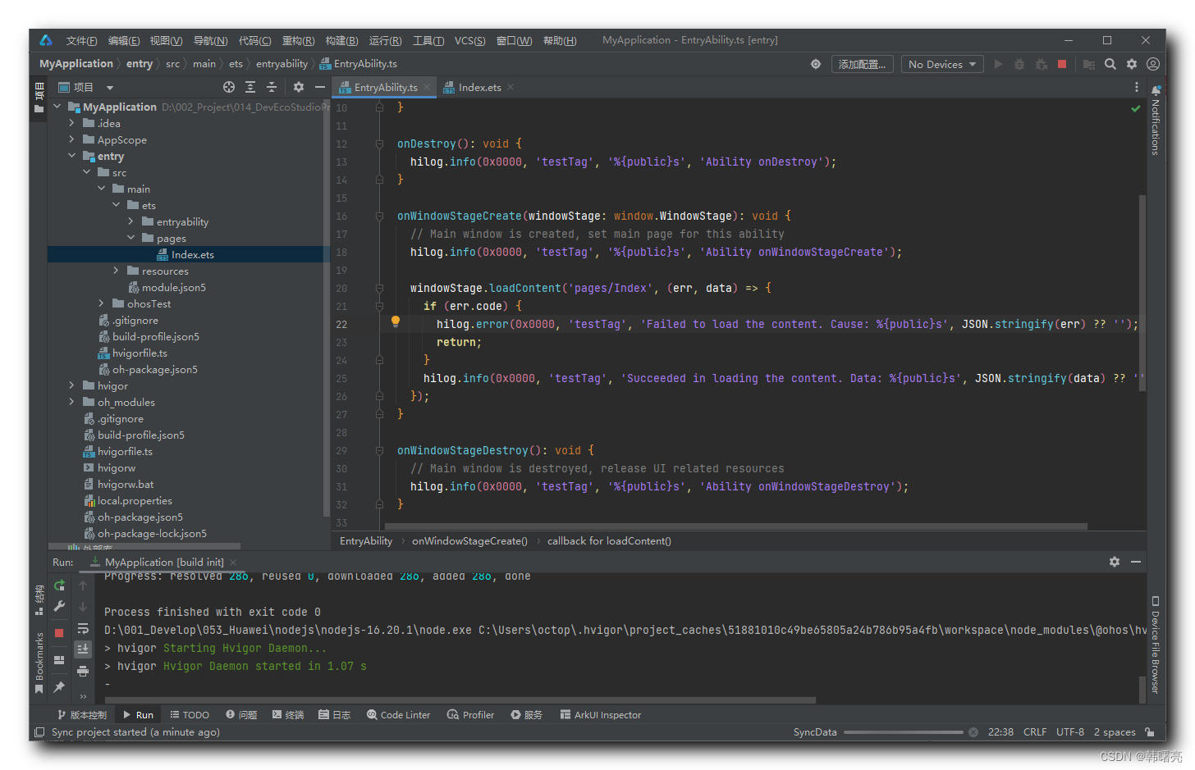Open Notifications bell on right sidebar
This screenshot has width=1195, height=770.
pyautogui.click(x=1156, y=90)
